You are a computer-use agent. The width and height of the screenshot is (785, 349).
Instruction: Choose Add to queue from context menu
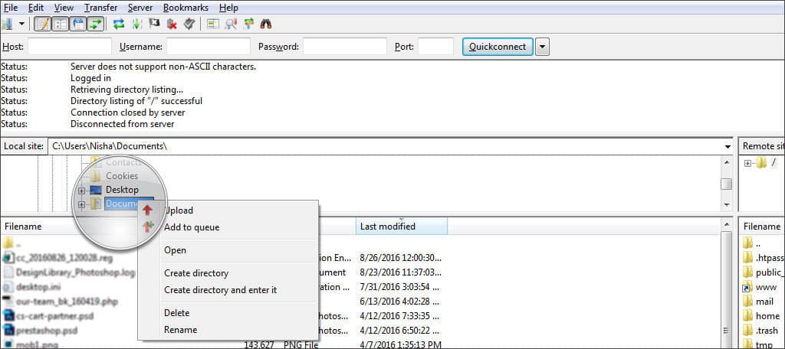click(x=228, y=227)
